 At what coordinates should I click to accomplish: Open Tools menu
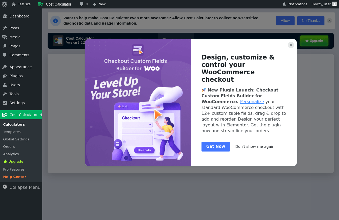click(21, 94)
